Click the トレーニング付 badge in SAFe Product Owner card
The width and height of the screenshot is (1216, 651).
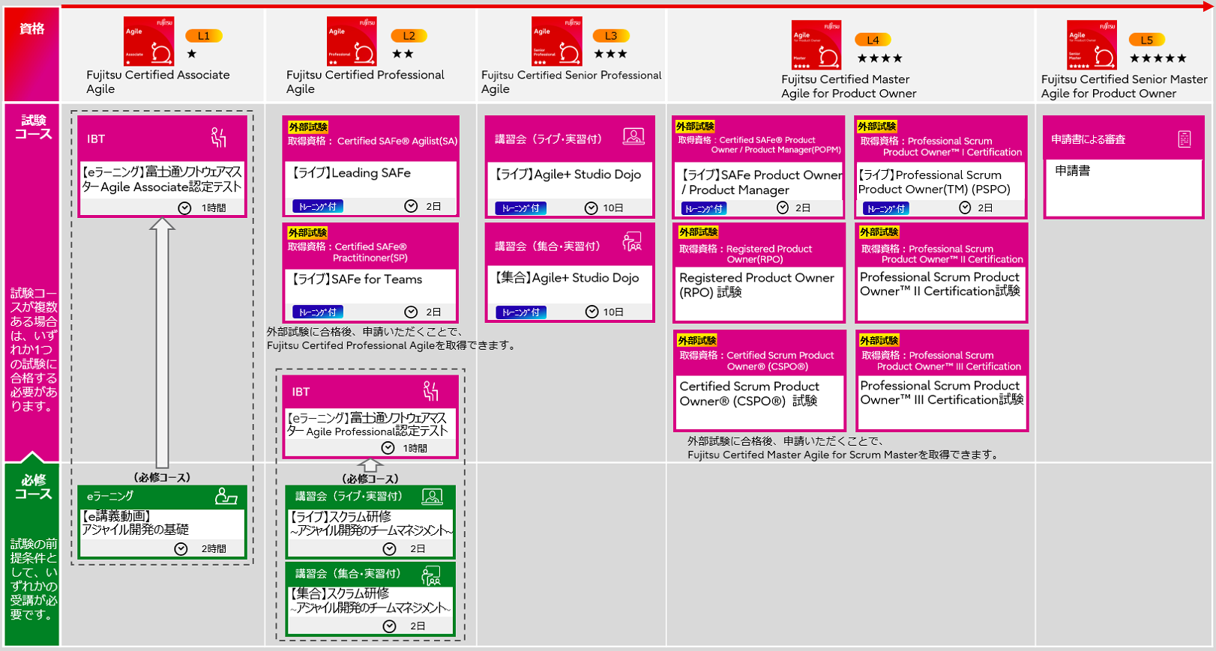[x=704, y=208]
